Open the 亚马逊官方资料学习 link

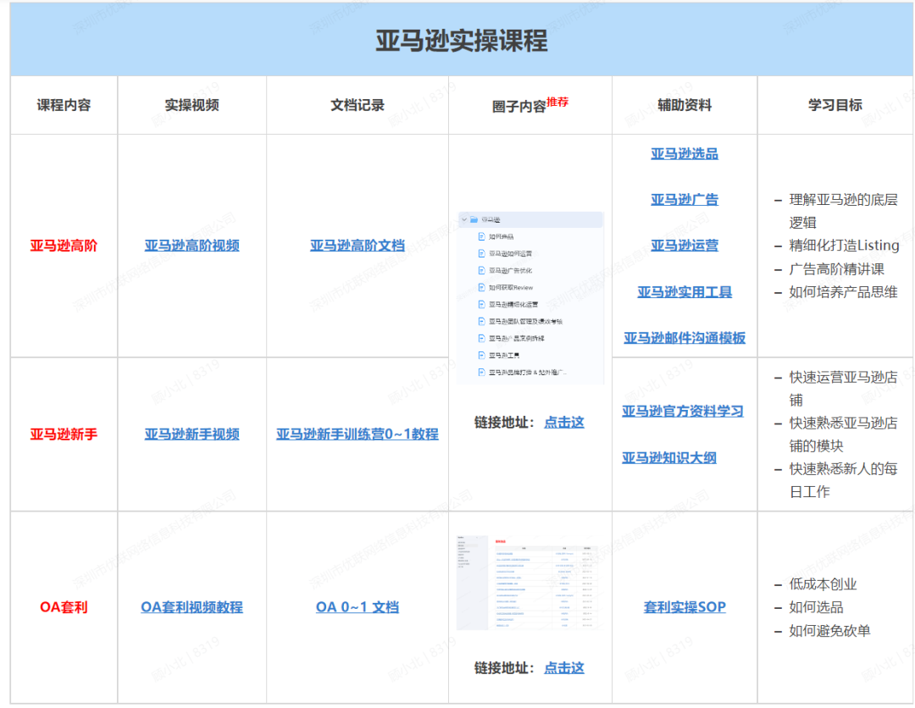tap(683, 411)
